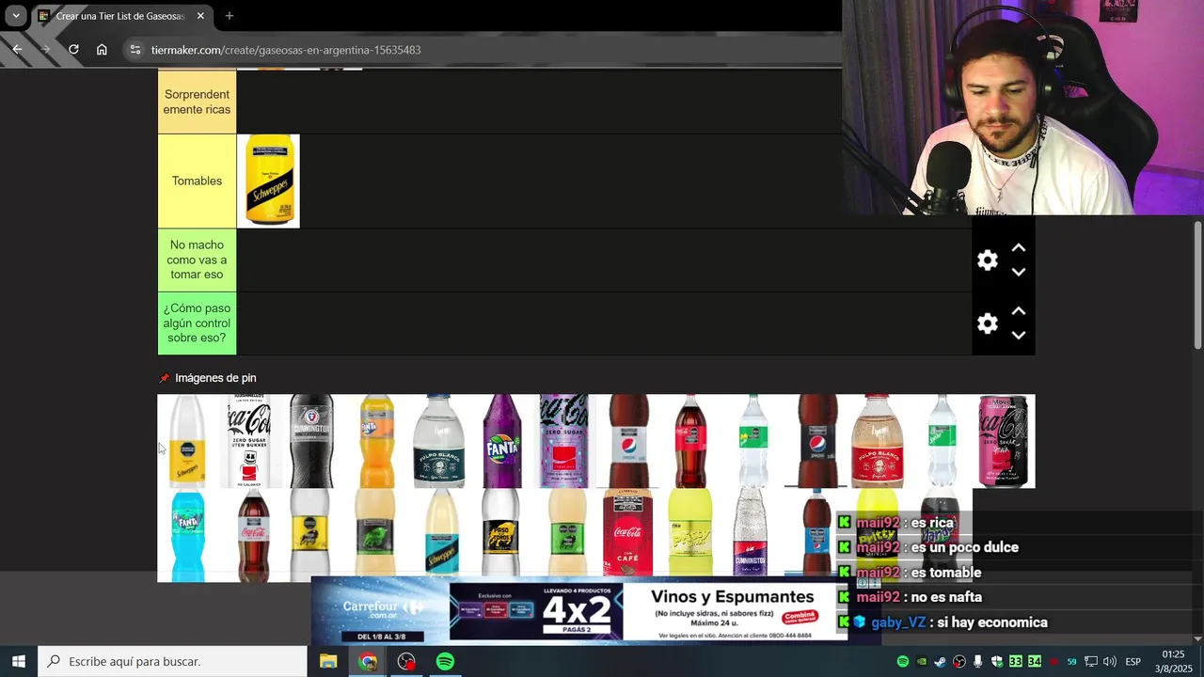Open network status tray icon
The height and width of the screenshot is (677, 1204).
pyautogui.click(x=1091, y=662)
